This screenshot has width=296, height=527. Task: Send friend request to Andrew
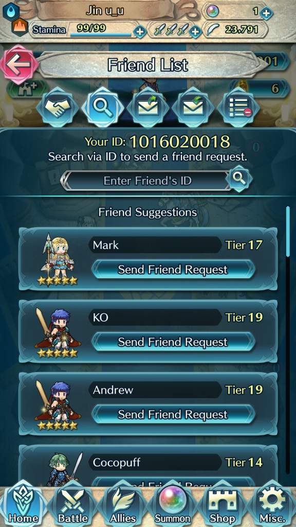[x=173, y=415]
